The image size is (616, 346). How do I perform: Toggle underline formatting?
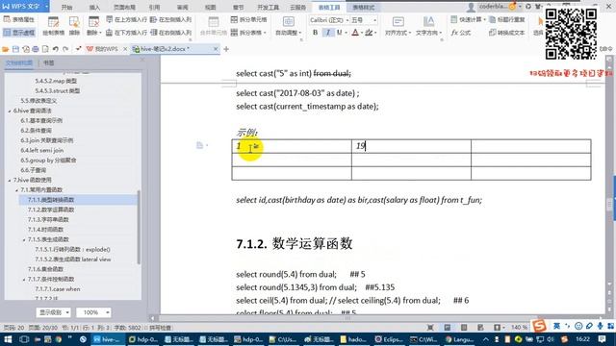pyautogui.click(x=339, y=33)
